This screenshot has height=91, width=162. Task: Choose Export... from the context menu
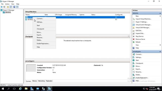tap(44, 35)
